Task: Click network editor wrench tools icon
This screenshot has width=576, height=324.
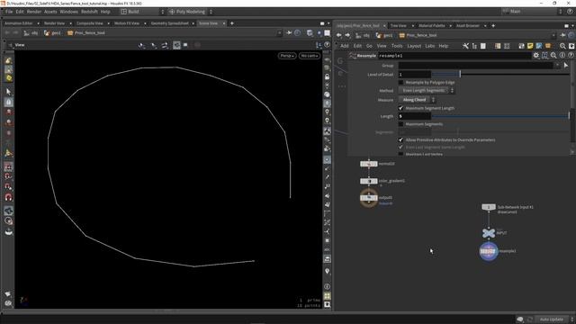Action: pyautogui.click(x=465, y=46)
